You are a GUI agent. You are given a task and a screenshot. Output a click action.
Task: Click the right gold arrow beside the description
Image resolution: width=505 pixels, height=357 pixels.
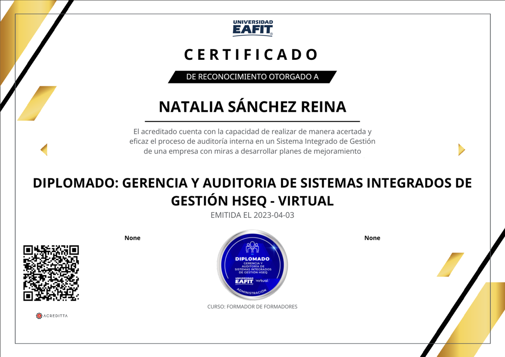coord(462,149)
